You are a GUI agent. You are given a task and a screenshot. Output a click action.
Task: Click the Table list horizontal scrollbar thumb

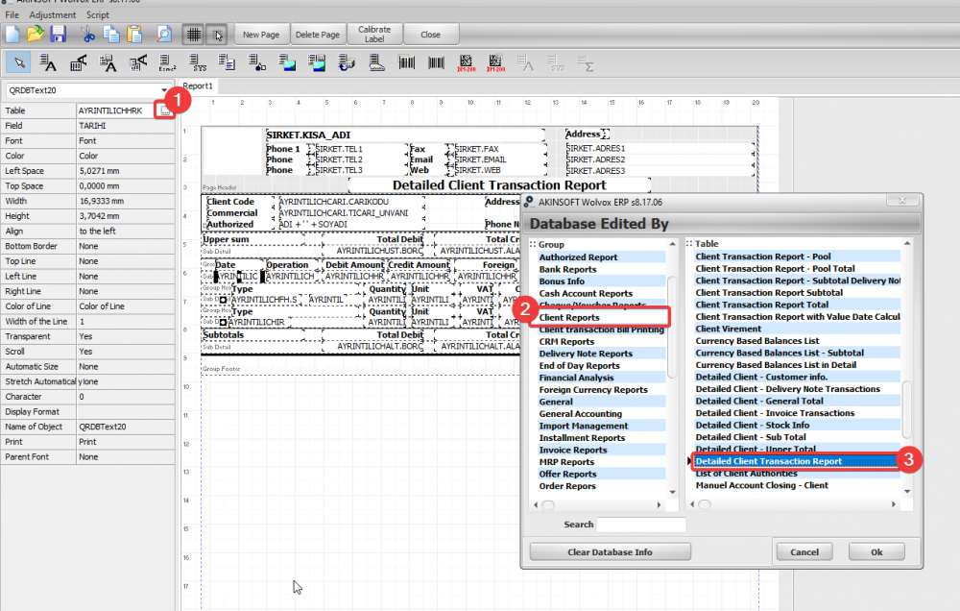point(705,504)
